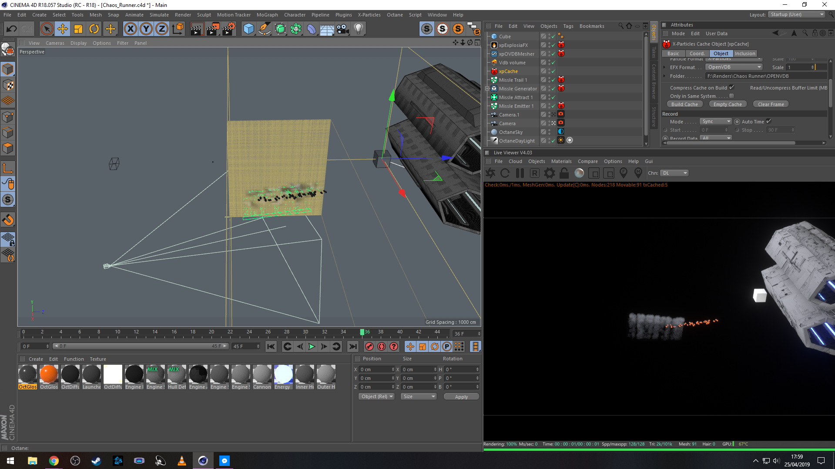Enable the Only in Same System checkbox
The image size is (835, 469).
pos(731,96)
